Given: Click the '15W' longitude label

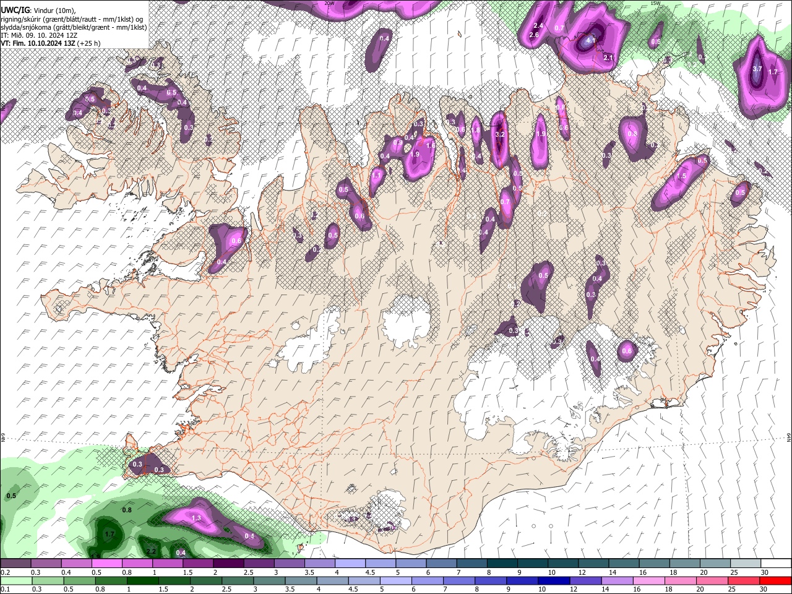Looking at the screenshot, I should click(655, 2).
